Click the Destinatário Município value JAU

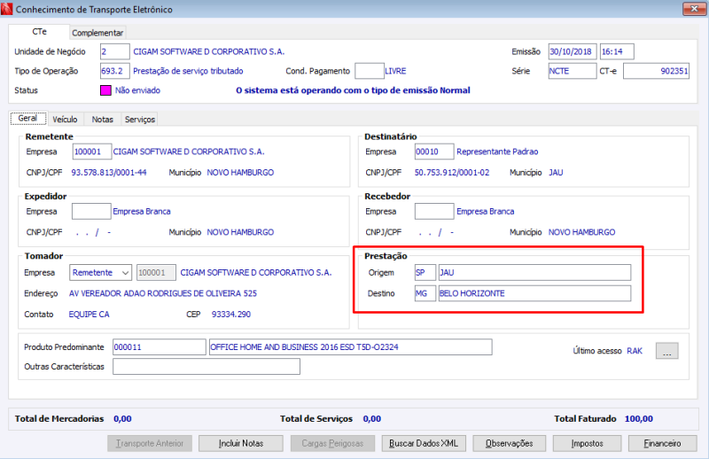556,172
